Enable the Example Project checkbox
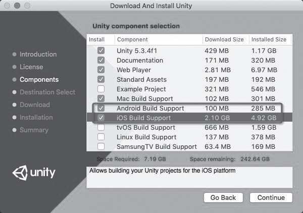This screenshot has height=213, width=303. [101, 89]
